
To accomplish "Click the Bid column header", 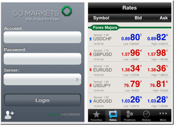I will click(138, 18).
